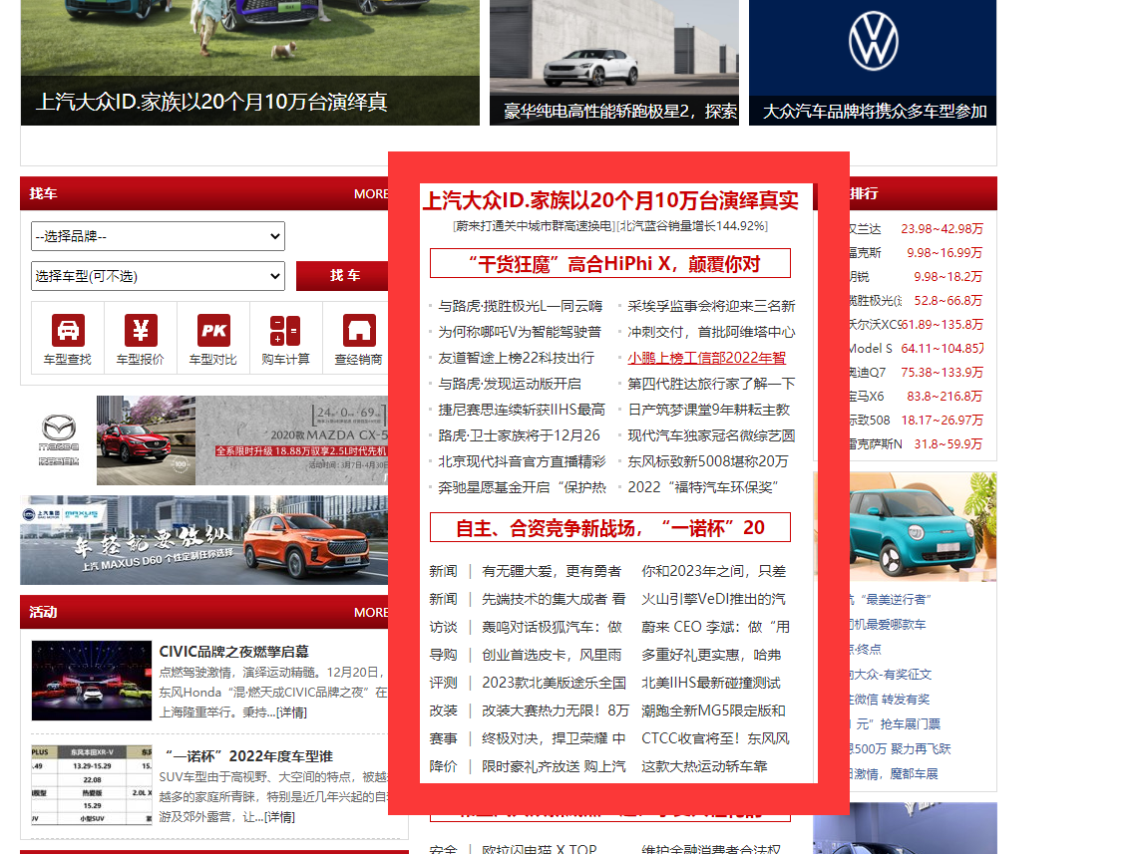Open MORE link in 活动 header
Viewport: 1135px width, 854px height.
click(371, 613)
